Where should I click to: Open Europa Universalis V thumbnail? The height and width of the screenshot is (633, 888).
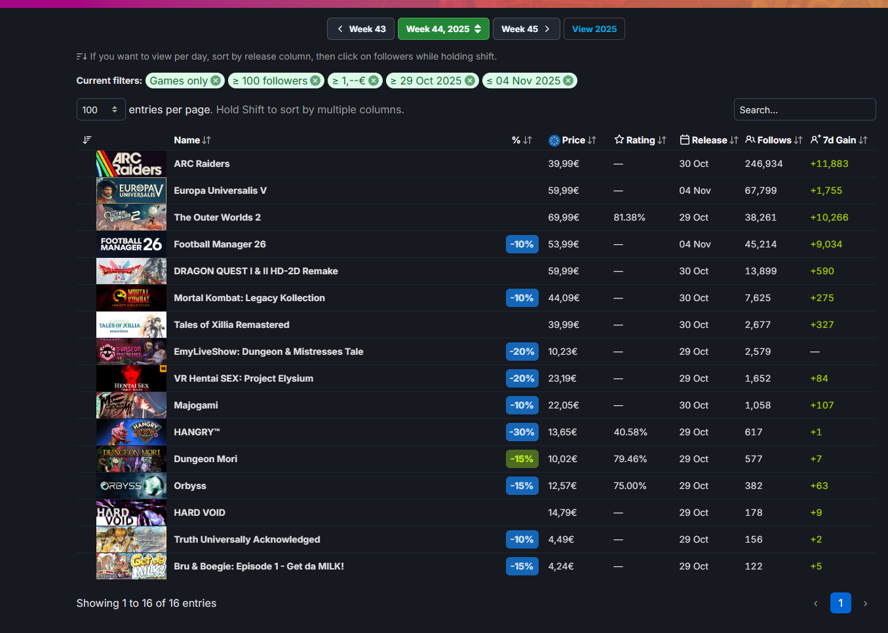tap(131, 190)
